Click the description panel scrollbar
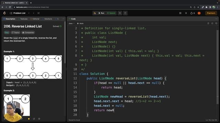The width and height of the screenshot is (220, 123). click(65, 42)
